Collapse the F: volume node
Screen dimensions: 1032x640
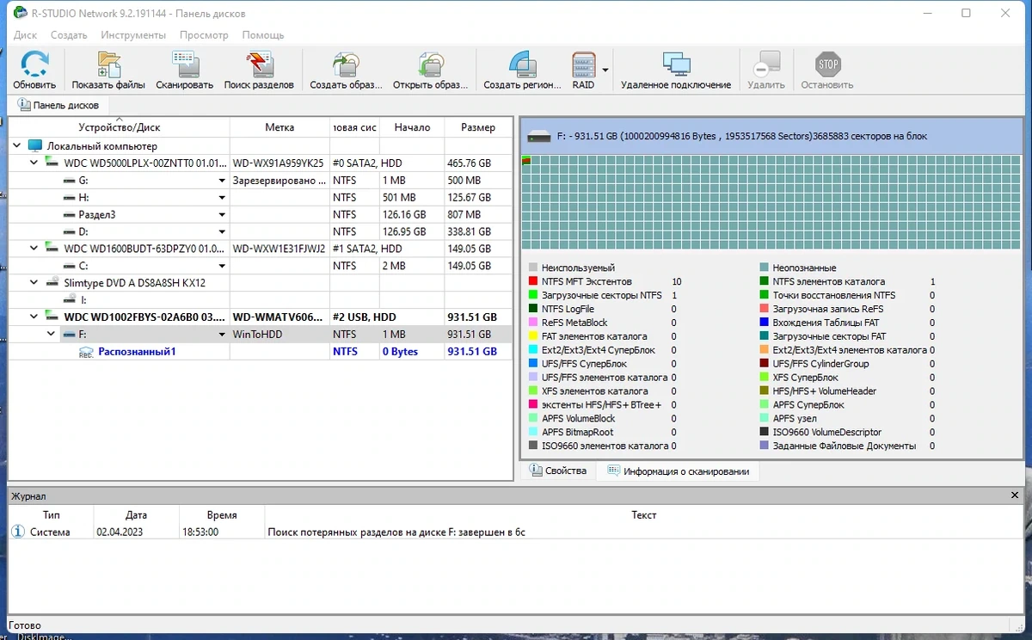click(x=52, y=334)
